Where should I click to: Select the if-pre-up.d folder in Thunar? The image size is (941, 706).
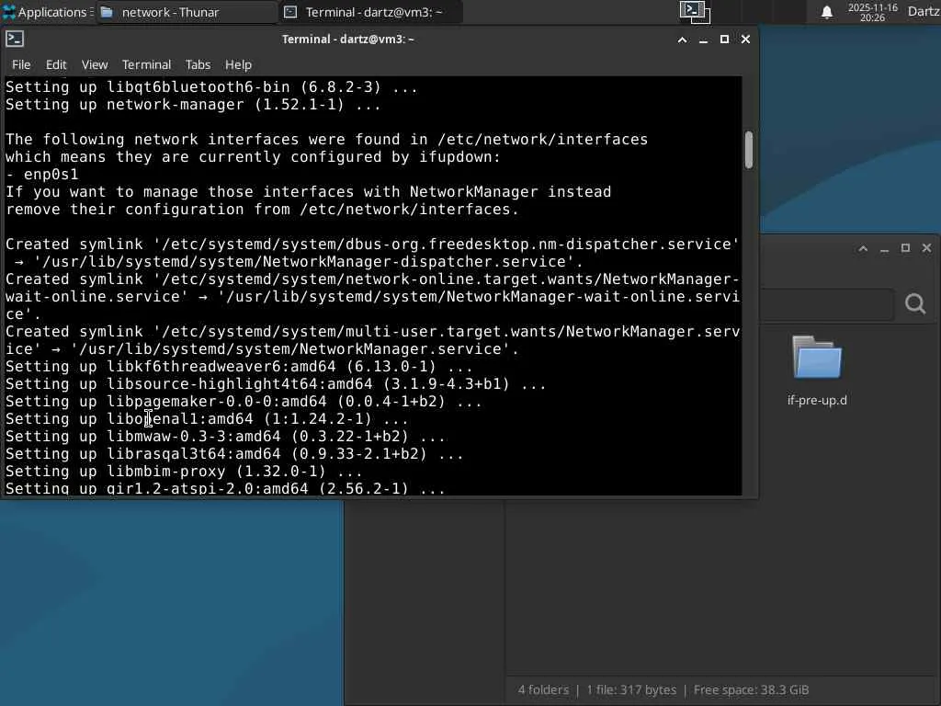pyautogui.click(x=817, y=358)
